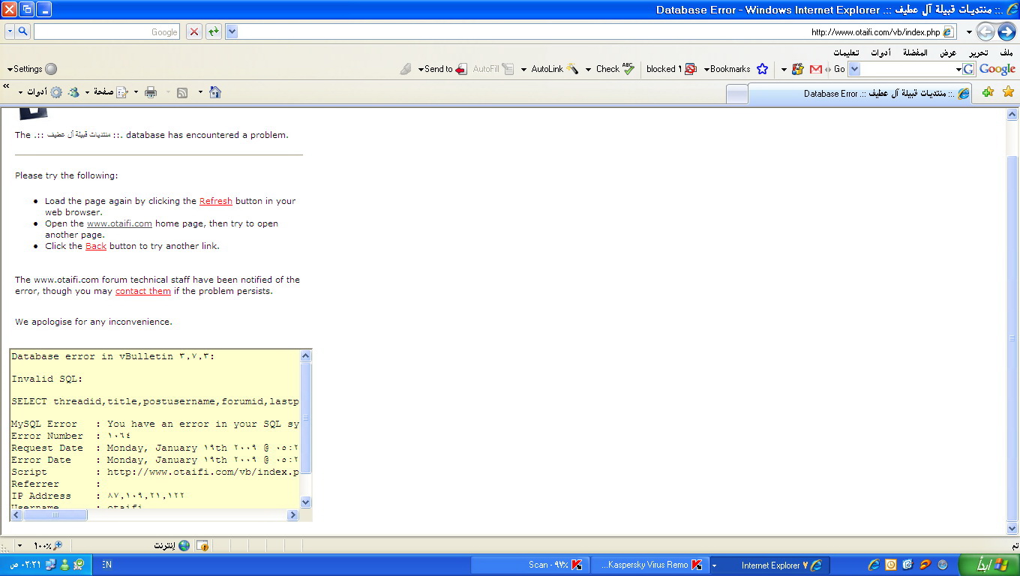Viewport: 1020px width, 576px height.
Task: Click the red "Refresh" link on page
Action: pos(216,201)
